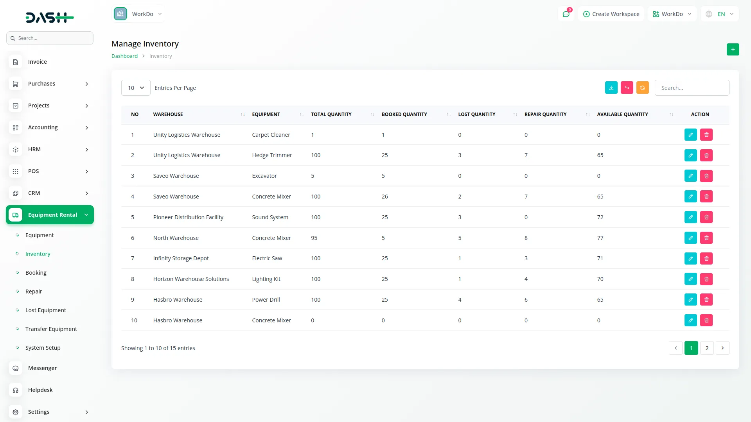
Task: Click the edit icon for Carpet Cleaner row
Action: pos(690,135)
